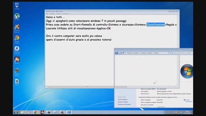Click the Notepad vertical scroll-up arrow

(x=178, y=16)
